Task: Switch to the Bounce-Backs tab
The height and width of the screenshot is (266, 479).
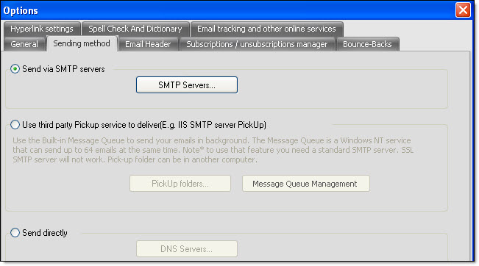Action: [x=367, y=44]
